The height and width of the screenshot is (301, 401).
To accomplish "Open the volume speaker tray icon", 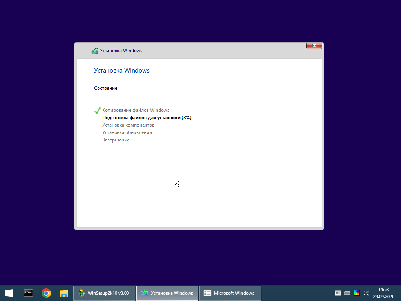I will (366, 293).
